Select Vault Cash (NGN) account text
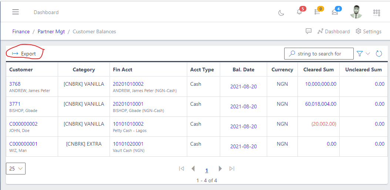Image resolution: width=390 pixels, height=190 pixels. (129, 150)
